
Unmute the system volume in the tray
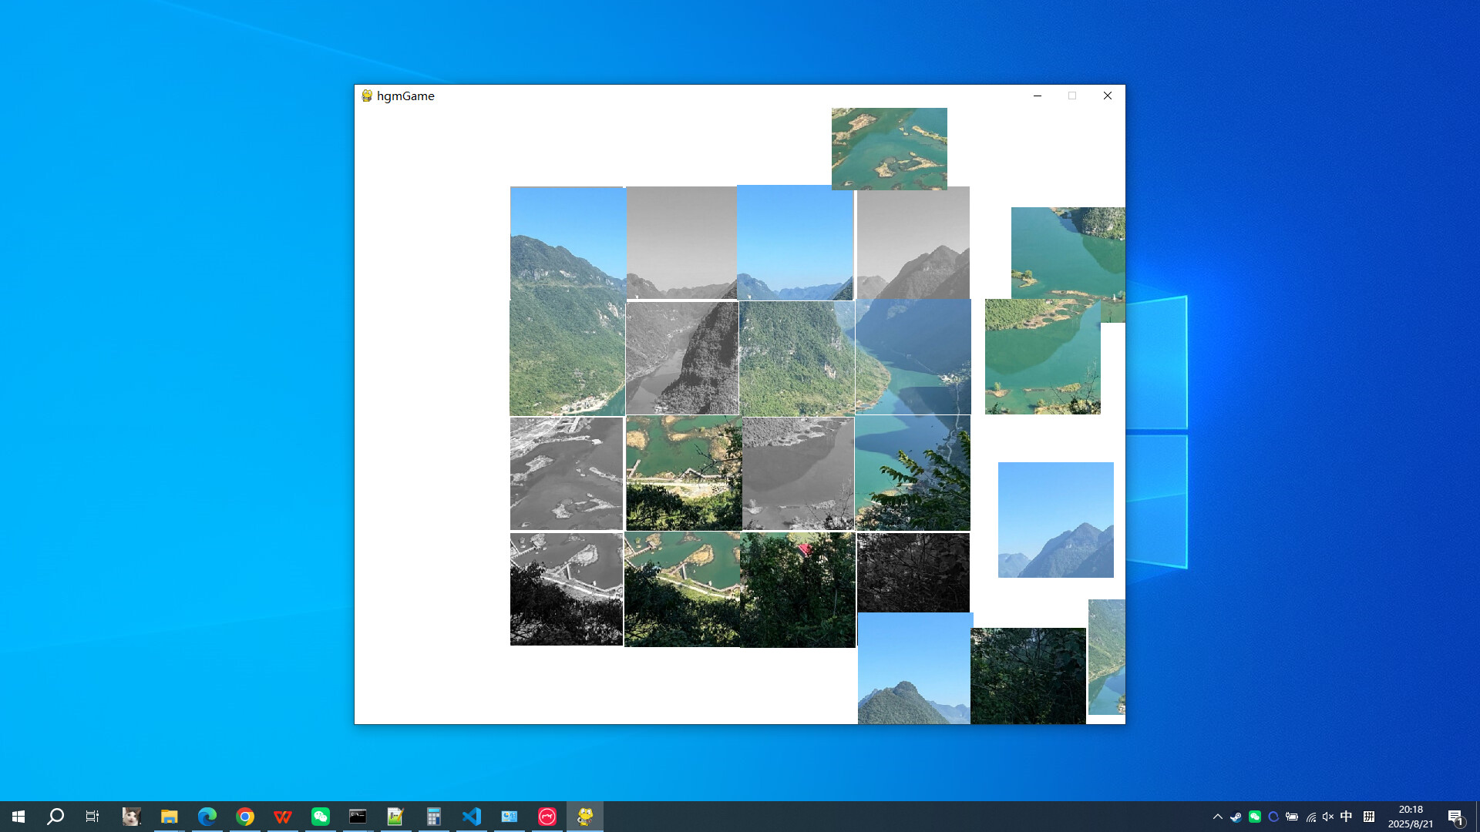[x=1327, y=816]
